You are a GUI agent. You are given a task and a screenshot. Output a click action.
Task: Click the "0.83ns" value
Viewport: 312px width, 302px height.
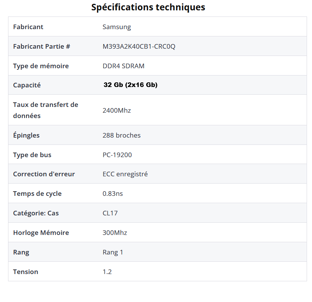coord(113,194)
